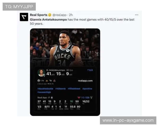Click Giannis Antetokounmpo bold name in tweet
This screenshot has height=127, width=159.
pos(48,20)
